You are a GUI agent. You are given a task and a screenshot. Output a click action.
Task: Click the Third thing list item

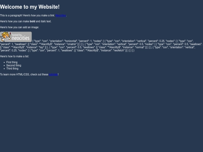(12, 69)
